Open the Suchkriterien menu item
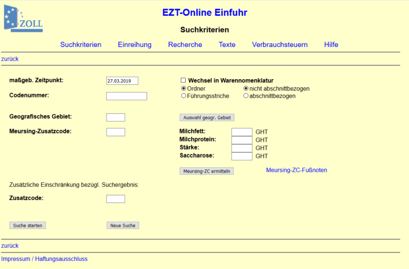Screen dimensions: 409x269 pos(80,45)
